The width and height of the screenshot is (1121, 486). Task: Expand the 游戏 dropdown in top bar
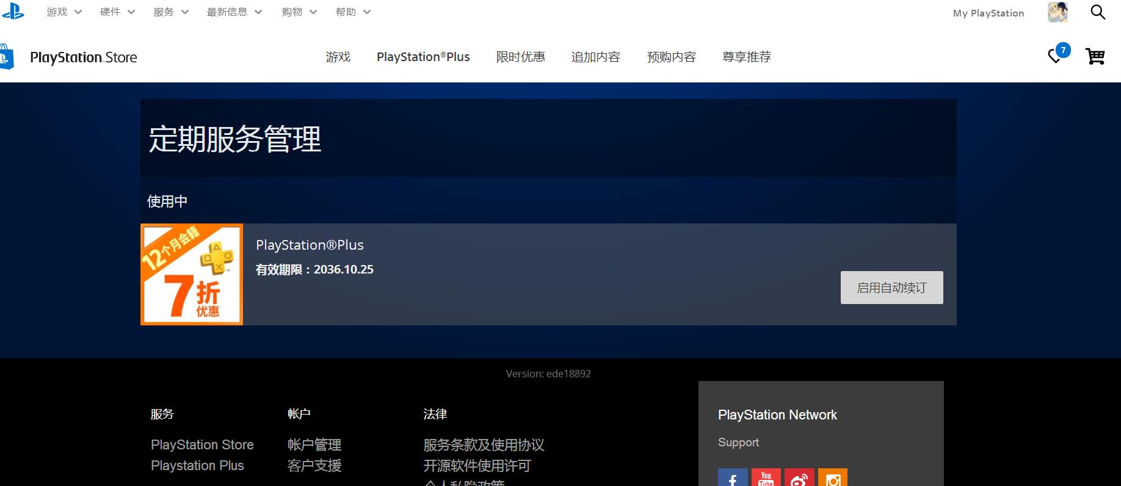(x=64, y=12)
